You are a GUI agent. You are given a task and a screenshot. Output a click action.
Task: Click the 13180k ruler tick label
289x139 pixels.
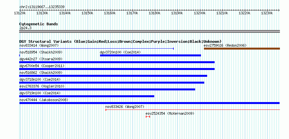(155, 13)
